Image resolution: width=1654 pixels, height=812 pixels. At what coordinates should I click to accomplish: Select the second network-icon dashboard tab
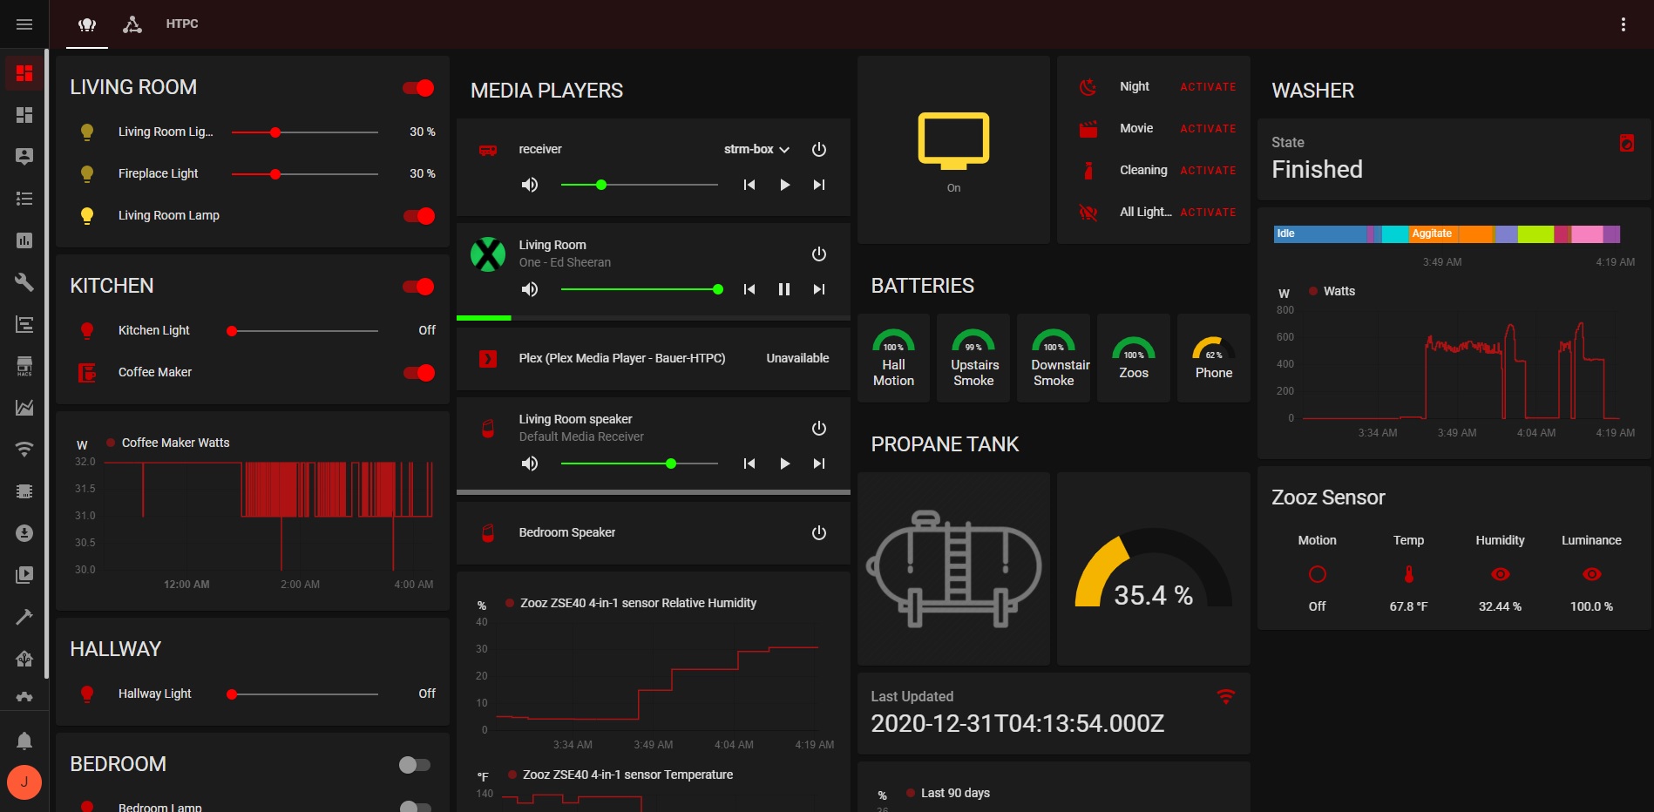(132, 24)
